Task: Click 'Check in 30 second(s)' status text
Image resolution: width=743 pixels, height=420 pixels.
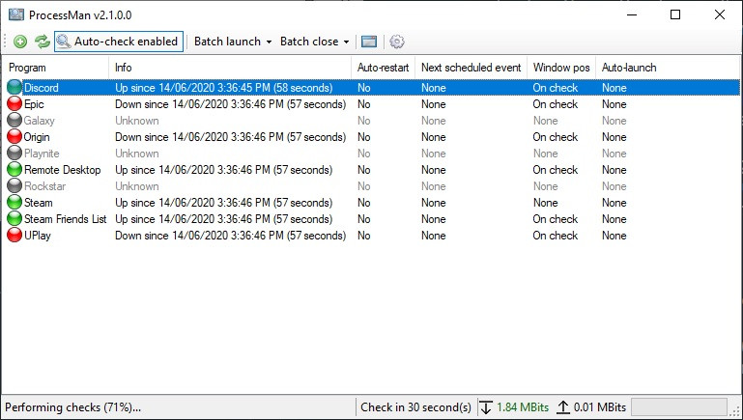Action: tap(415, 407)
